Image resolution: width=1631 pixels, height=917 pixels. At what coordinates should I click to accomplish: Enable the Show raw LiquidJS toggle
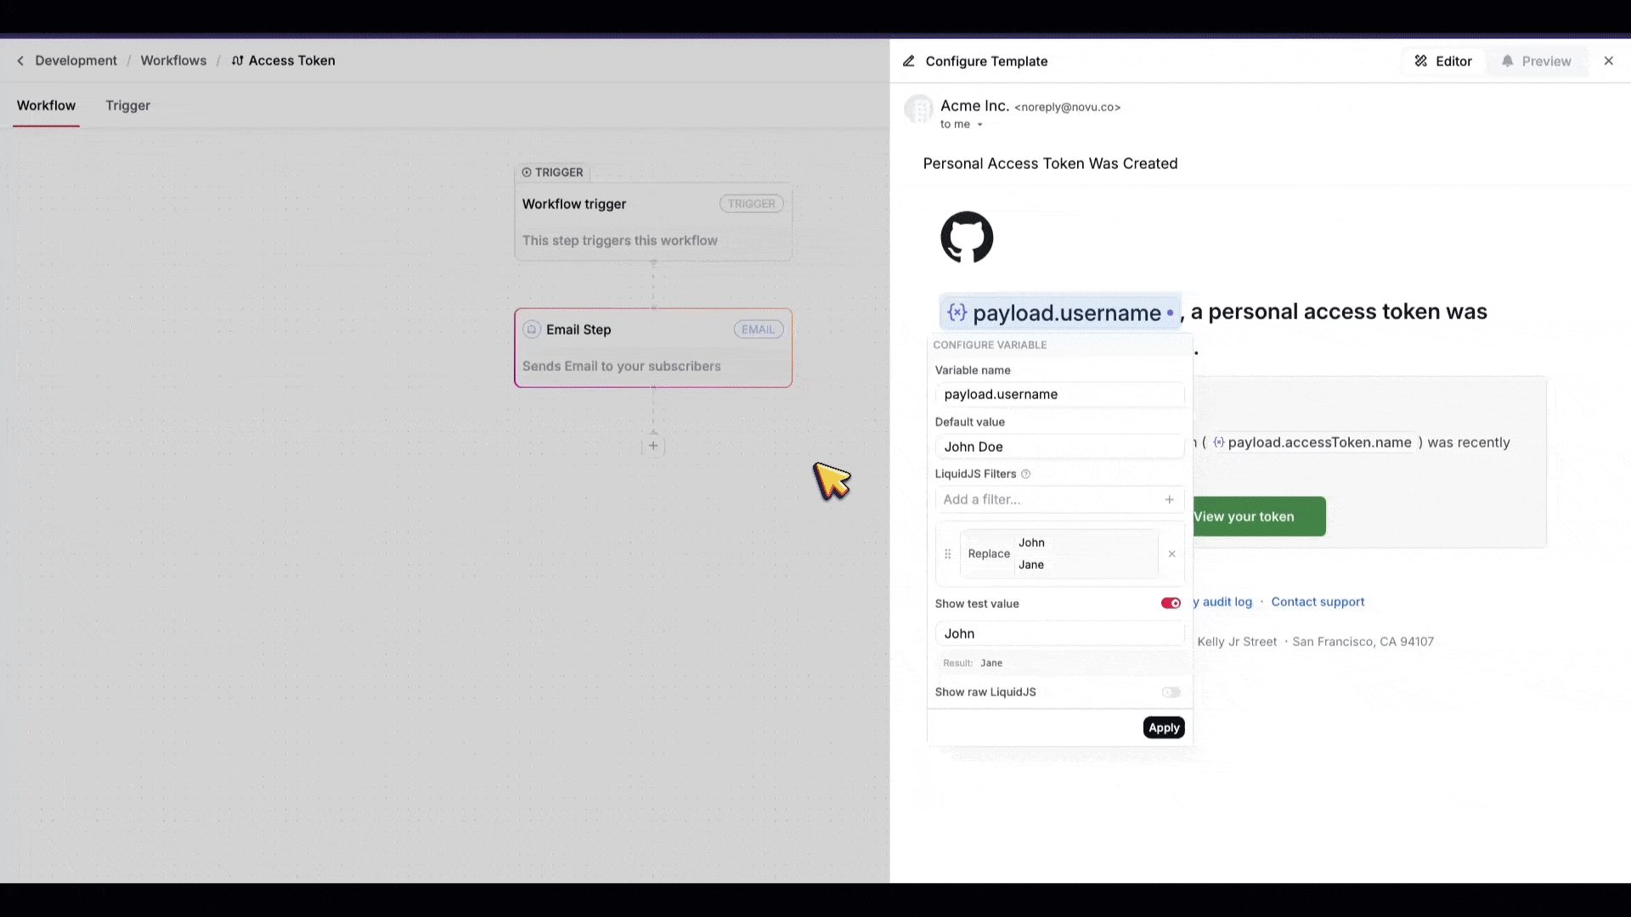click(x=1171, y=693)
